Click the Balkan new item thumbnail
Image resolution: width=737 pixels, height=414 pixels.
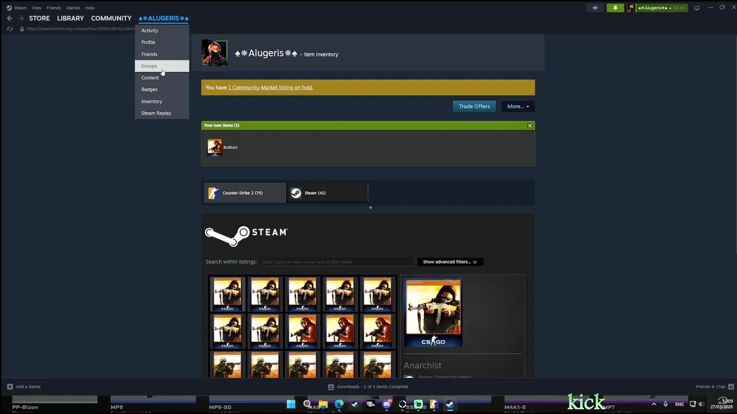tap(215, 147)
